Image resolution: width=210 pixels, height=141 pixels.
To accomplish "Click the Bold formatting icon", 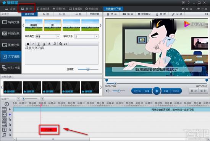I will (x=28, y=44).
